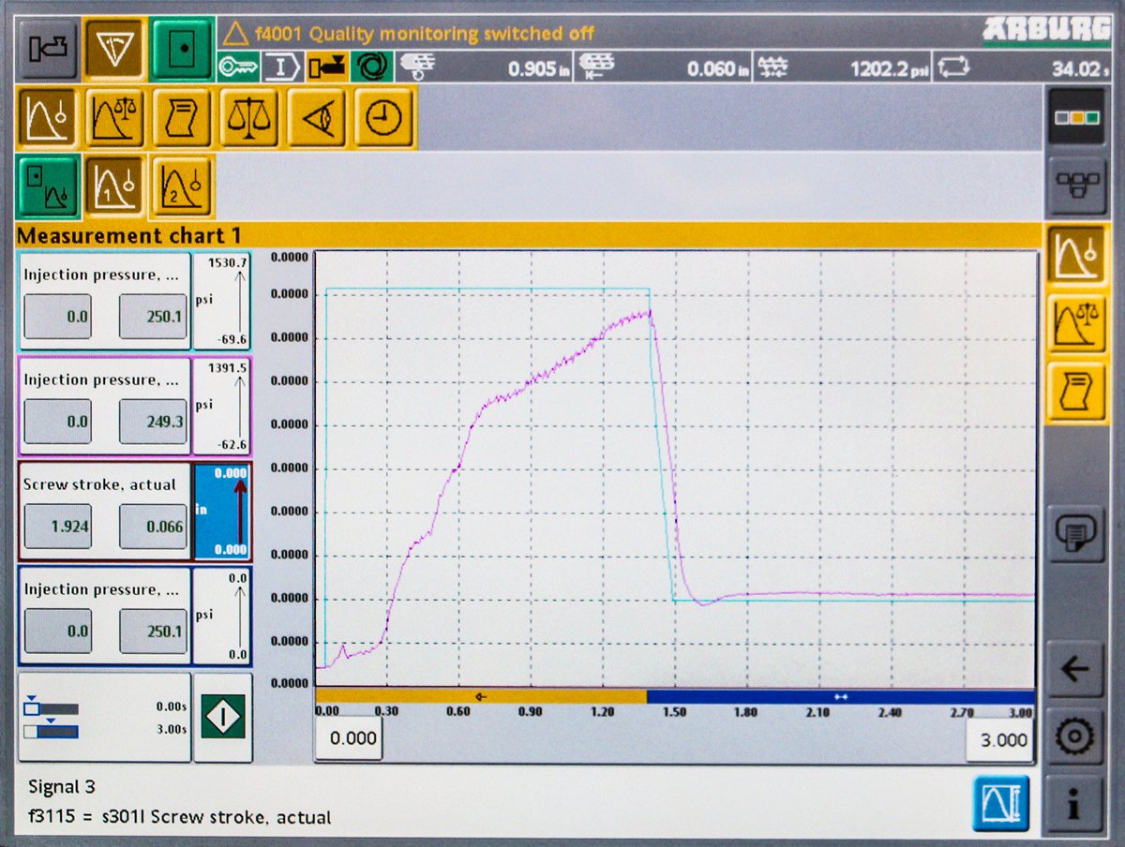Click the yellow injection unit status icon
Image resolution: width=1125 pixels, height=847 pixels.
tap(326, 67)
